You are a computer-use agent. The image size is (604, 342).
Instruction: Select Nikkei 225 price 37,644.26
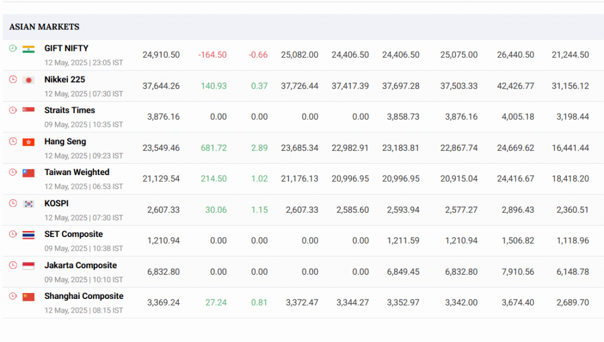161,86
